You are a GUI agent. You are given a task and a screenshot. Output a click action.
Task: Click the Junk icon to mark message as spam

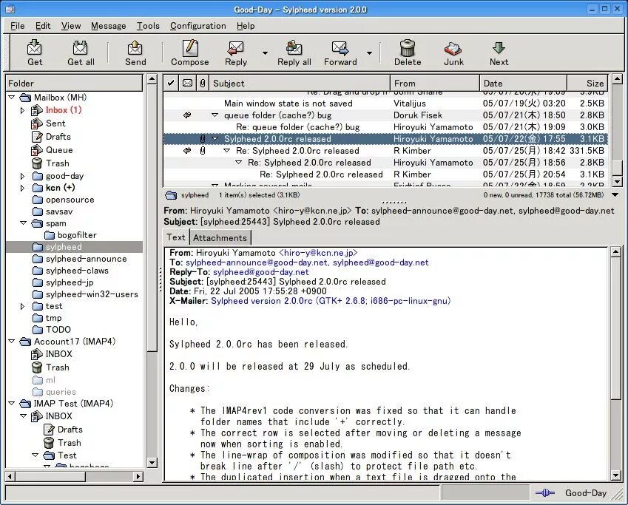[x=453, y=52]
